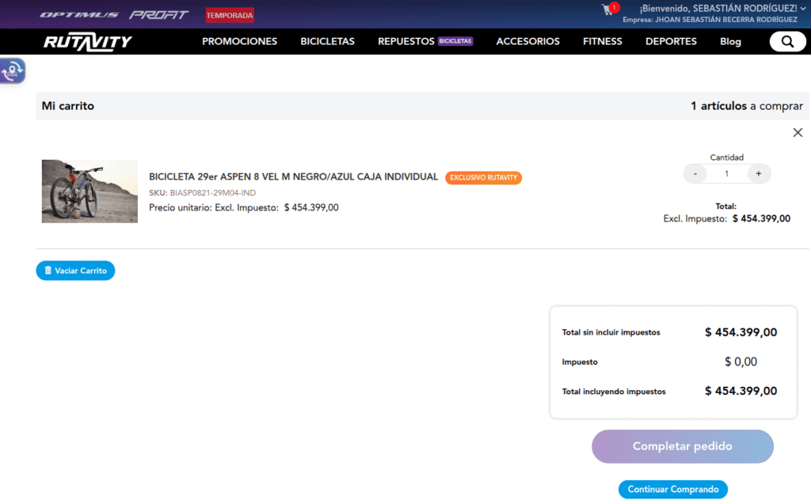This screenshot has height=504, width=811.
Task: Open the bicycle product thumbnail
Action: coord(89,191)
